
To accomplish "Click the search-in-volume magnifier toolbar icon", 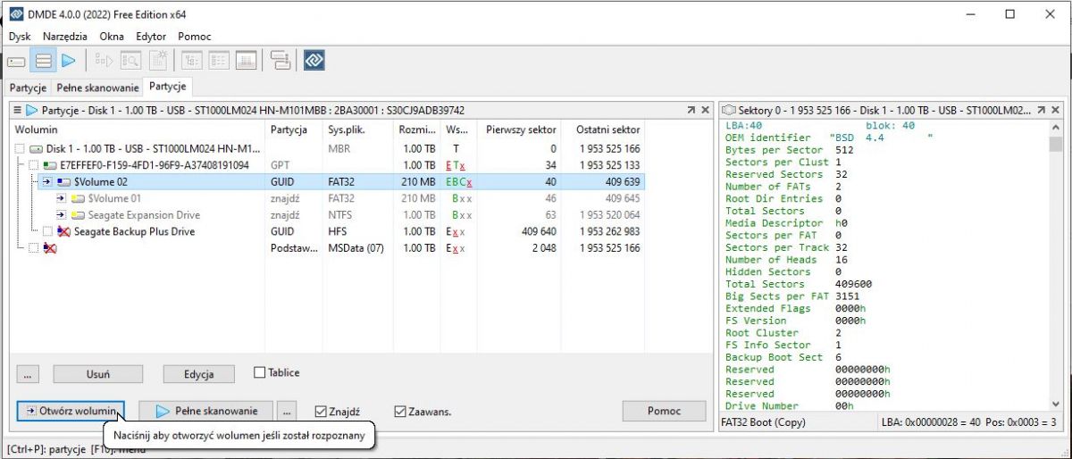I will click(x=131, y=61).
